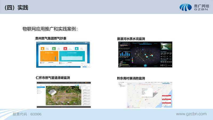Click the white building in the aerial photo
Screen dimensions: 213x120
tap(52, 91)
